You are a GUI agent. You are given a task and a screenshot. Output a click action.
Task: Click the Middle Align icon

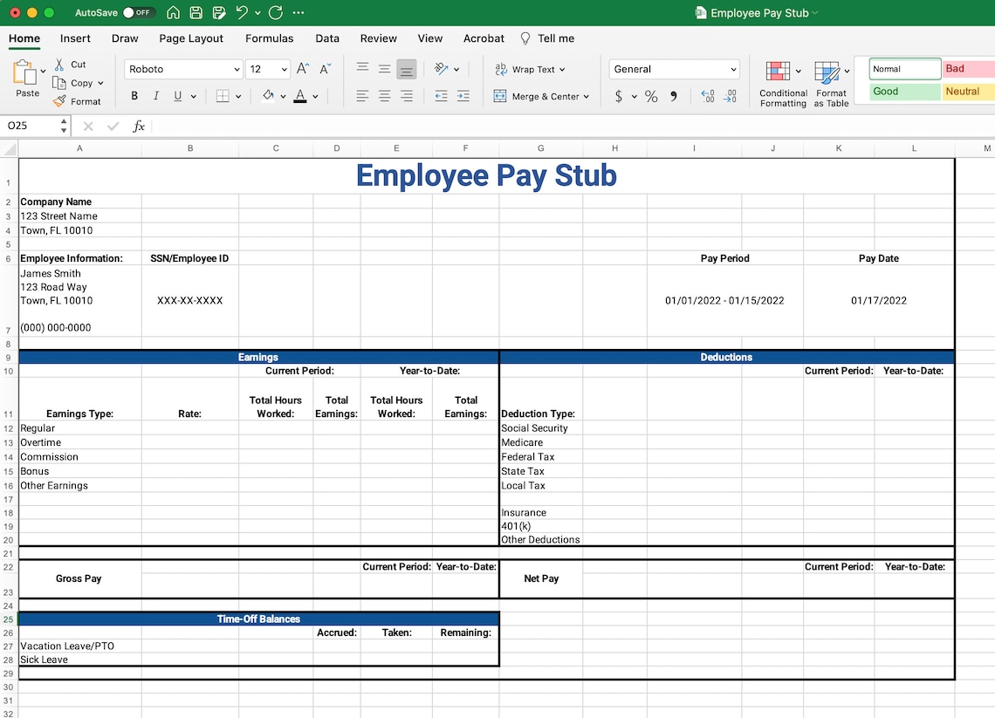(x=385, y=69)
